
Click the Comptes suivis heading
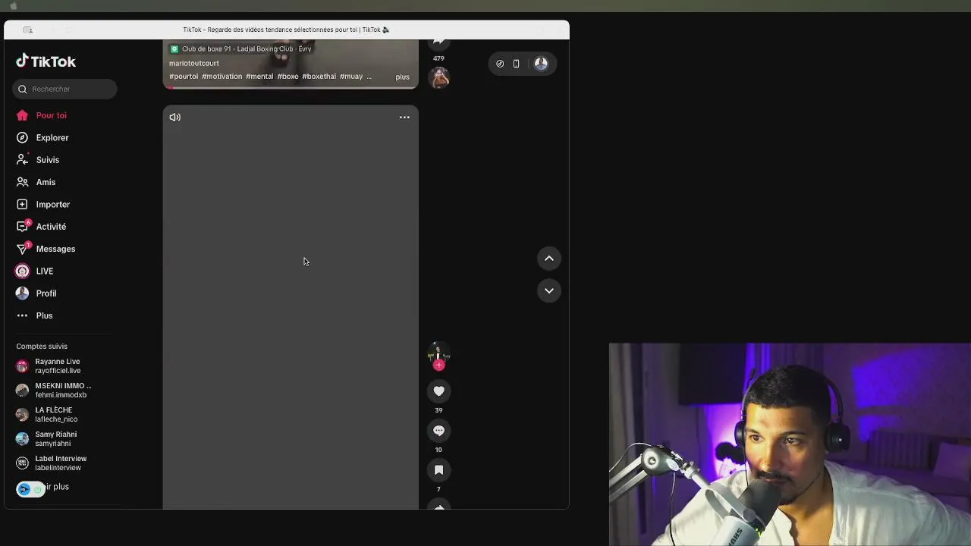click(x=42, y=347)
